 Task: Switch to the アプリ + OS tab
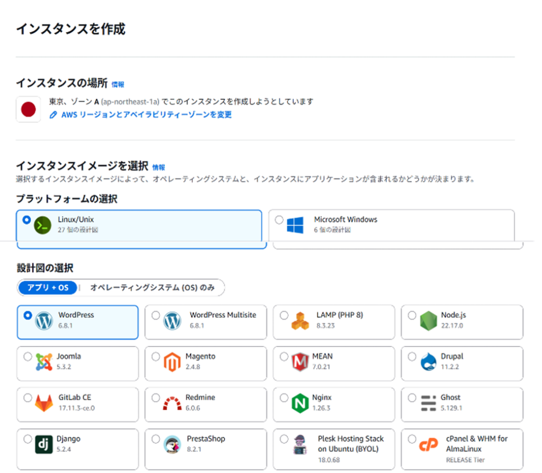point(48,287)
